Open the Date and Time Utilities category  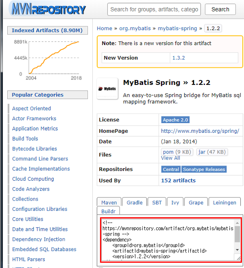[x=40, y=229]
